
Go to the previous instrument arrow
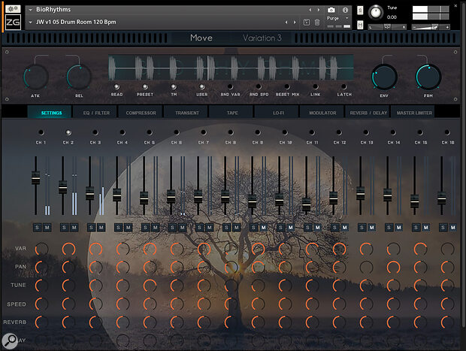(310, 10)
